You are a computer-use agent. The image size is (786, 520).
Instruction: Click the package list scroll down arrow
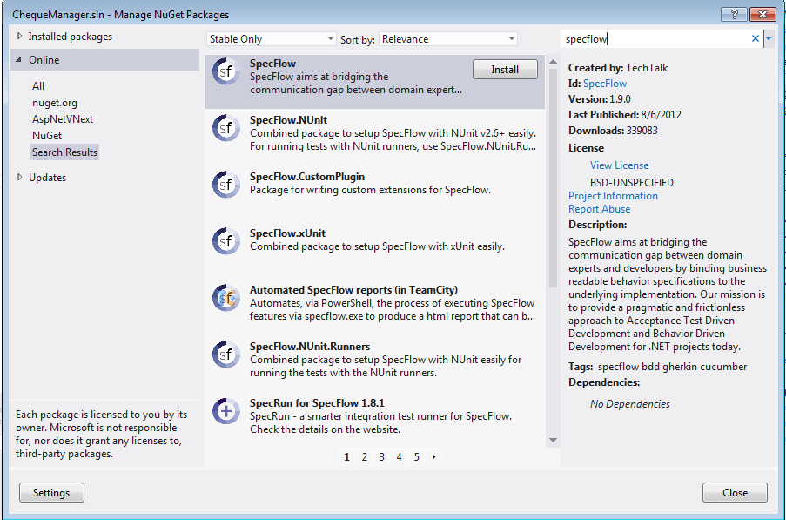[554, 440]
